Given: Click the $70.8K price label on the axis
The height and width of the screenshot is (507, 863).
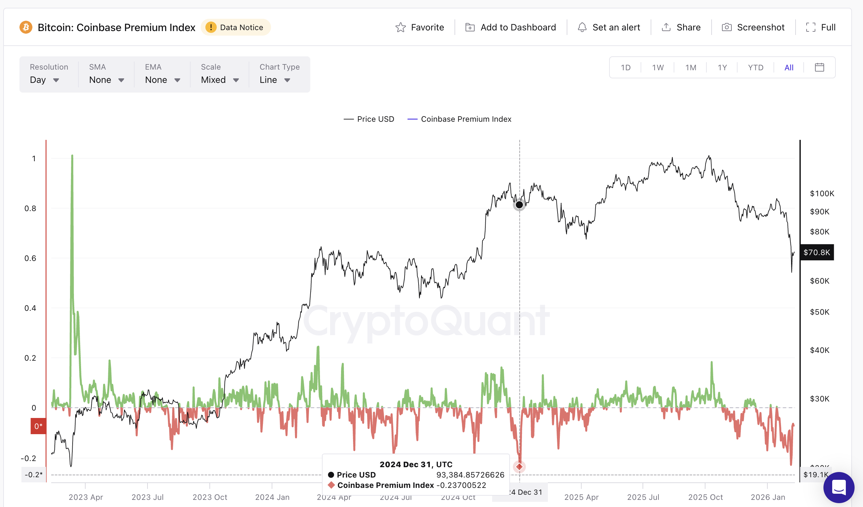Looking at the screenshot, I should pos(817,253).
